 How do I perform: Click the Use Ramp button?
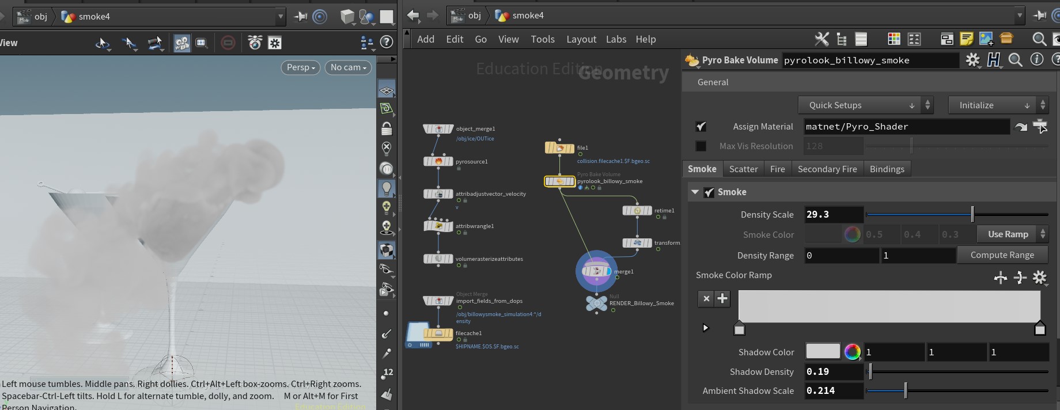point(1008,234)
